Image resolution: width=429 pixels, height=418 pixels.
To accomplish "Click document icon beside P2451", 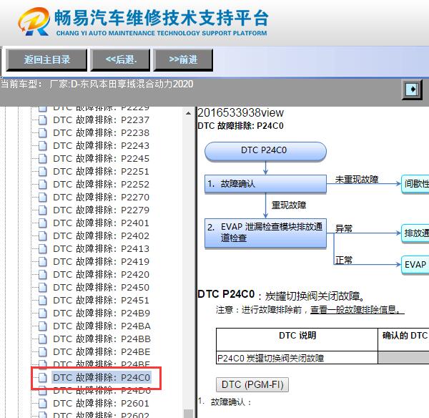I will tap(42, 300).
